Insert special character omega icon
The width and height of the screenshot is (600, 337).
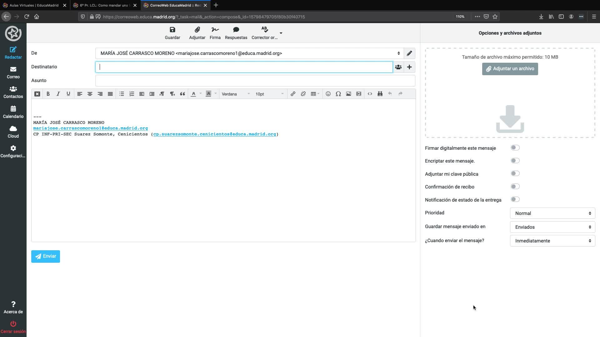pyautogui.click(x=338, y=94)
